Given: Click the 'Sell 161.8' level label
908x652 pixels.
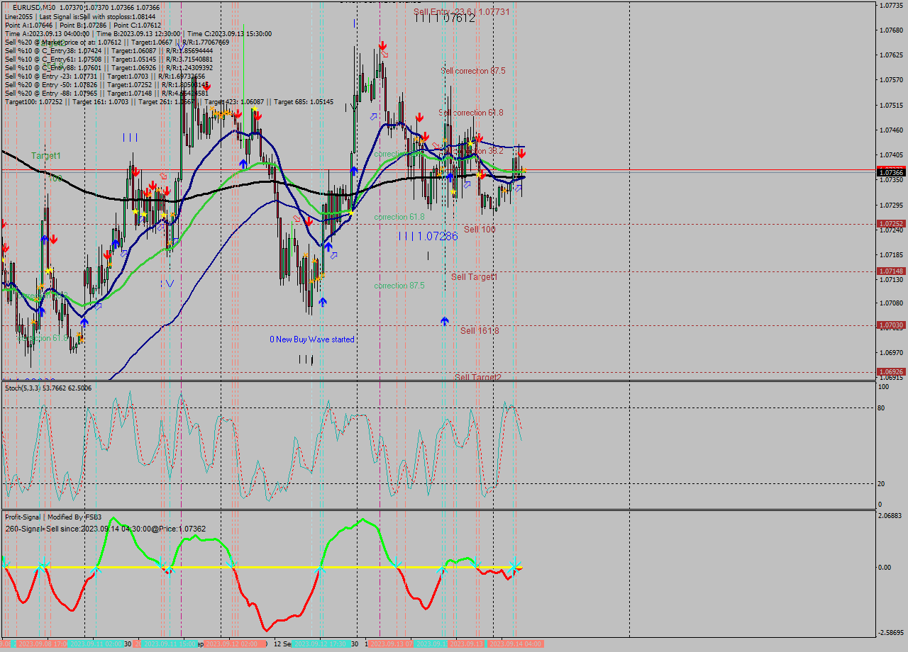Looking at the screenshot, I should 480,331.
